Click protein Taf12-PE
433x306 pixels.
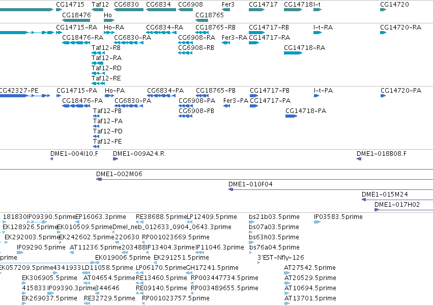pos(107,142)
